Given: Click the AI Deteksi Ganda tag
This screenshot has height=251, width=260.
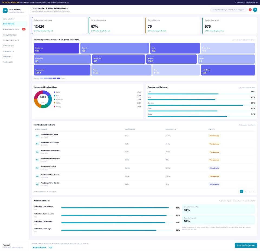Looking at the screenshot, I should click(40, 247).
